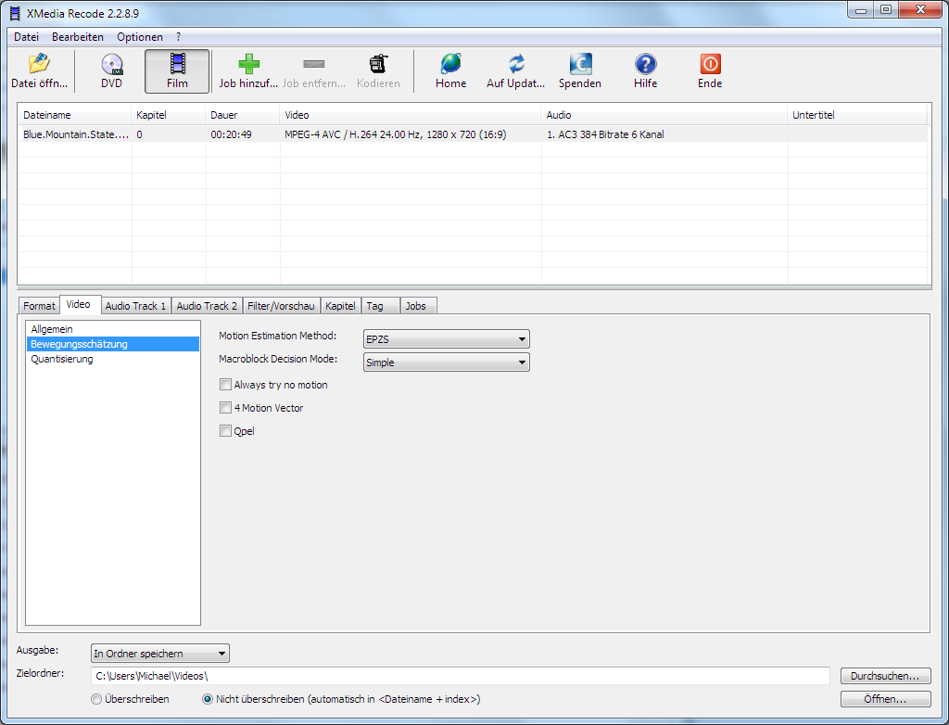
Task: Select the Film toolbar button
Action: point(177,70)
